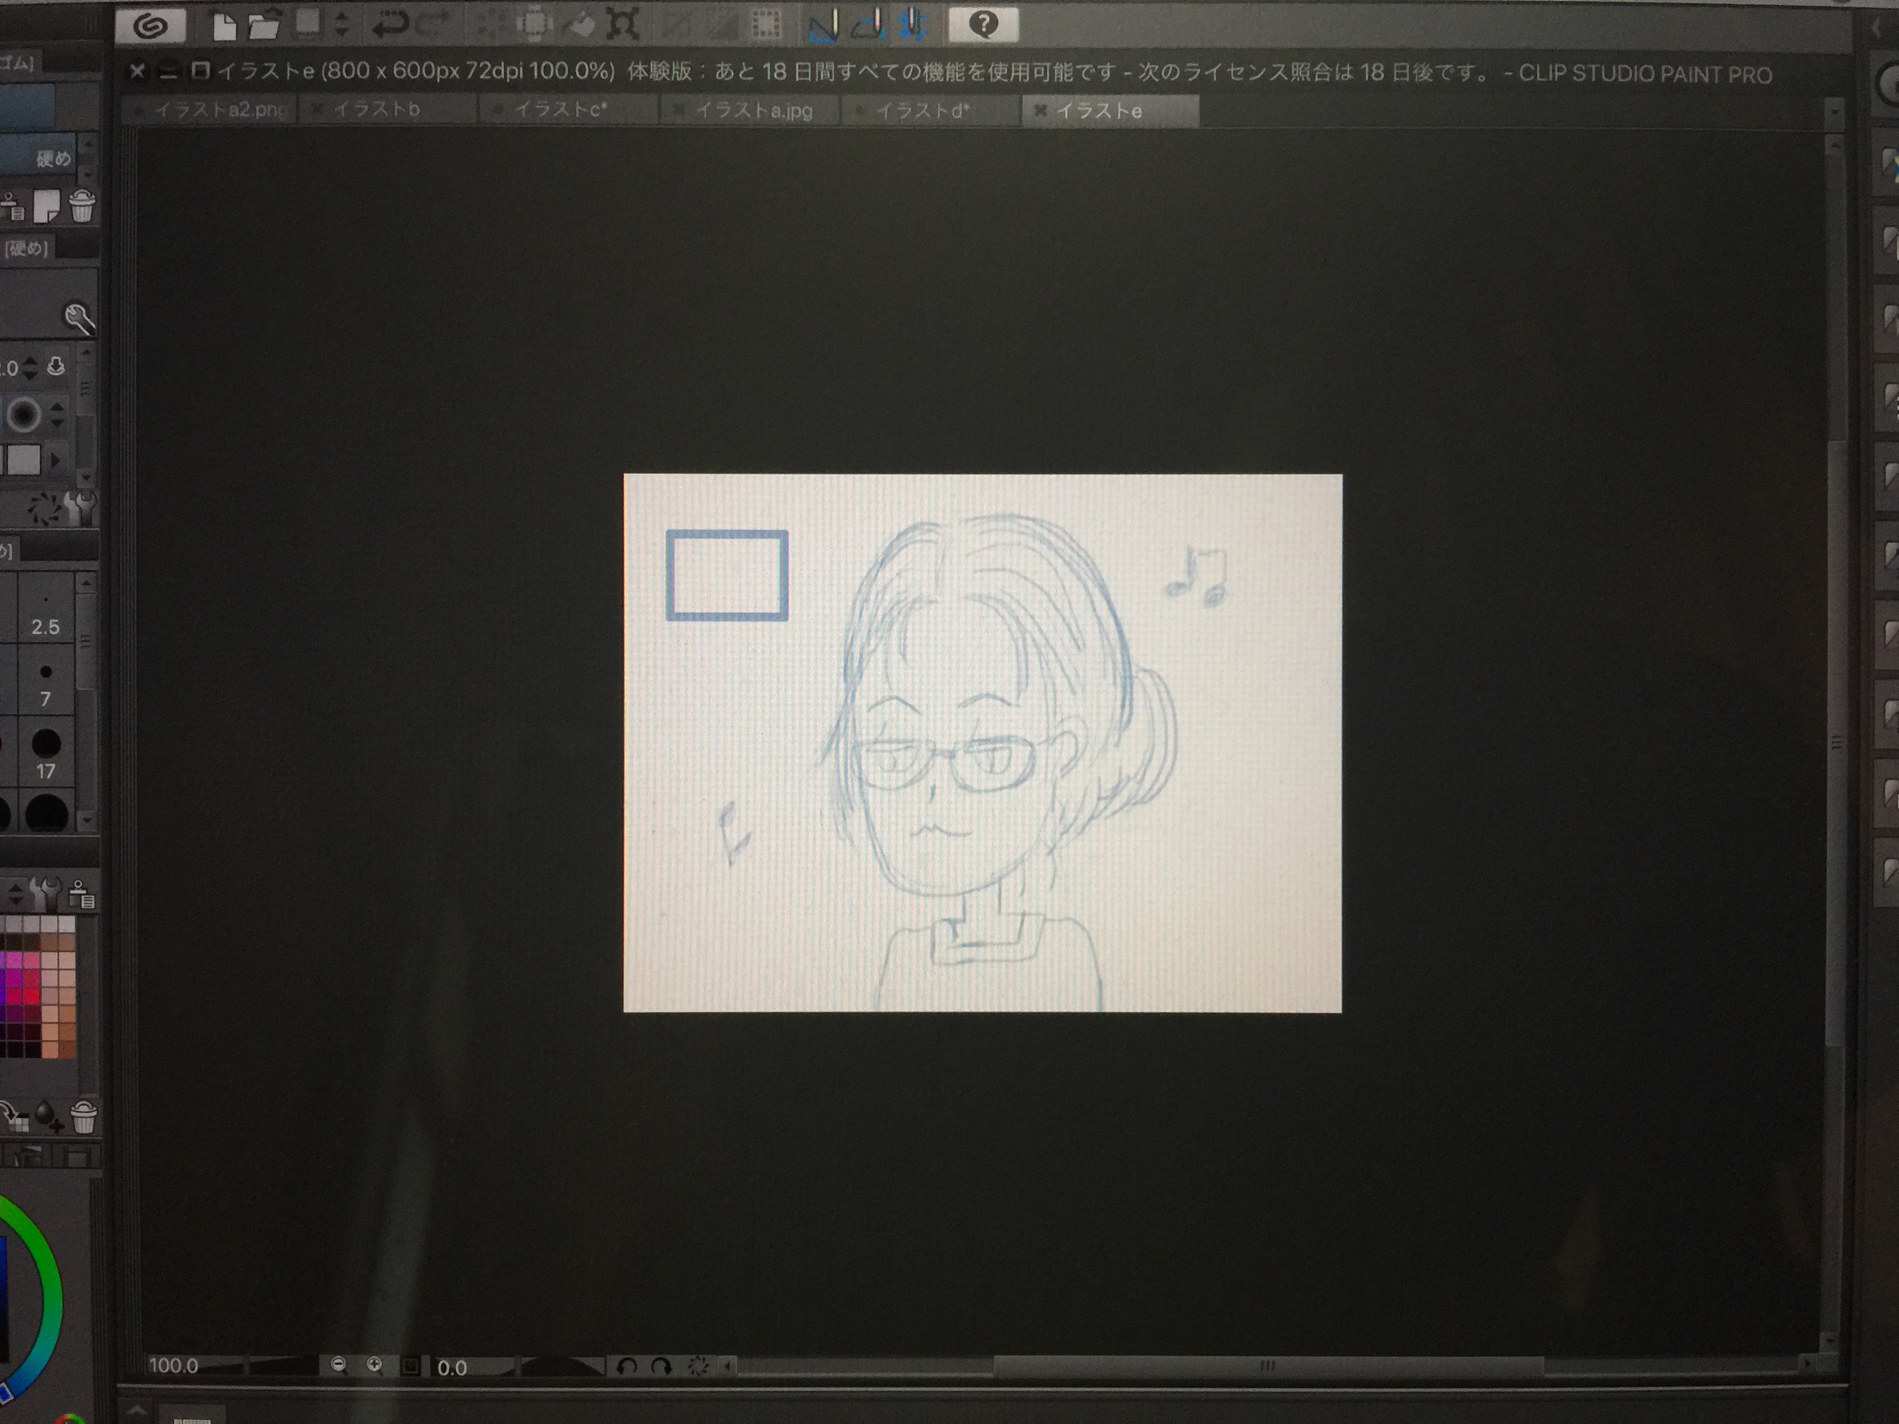Click the Reset rotation icon

[698, 1366]
